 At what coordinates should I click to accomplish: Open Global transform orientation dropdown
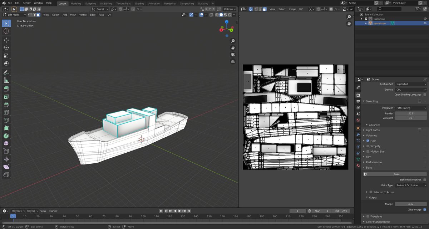pos(100,9)
